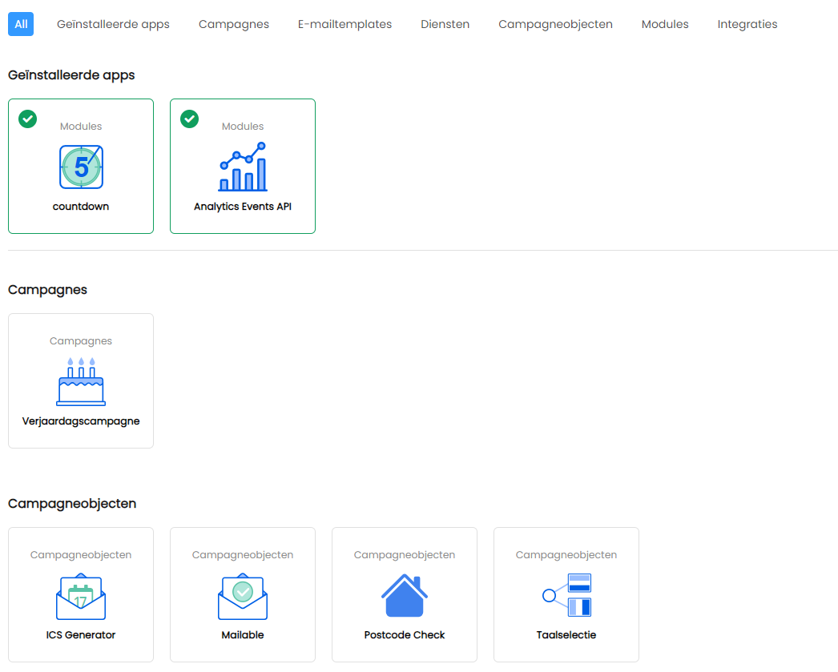The height and width of the screenshot is (672, 838).
Task: Click the Verjaardagscampagne card title
Action: pyautogui.click(x=81, y=421)
